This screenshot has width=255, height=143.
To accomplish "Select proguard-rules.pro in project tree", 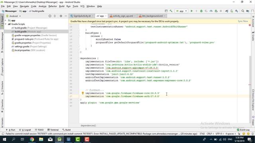I will click(35, 39).
